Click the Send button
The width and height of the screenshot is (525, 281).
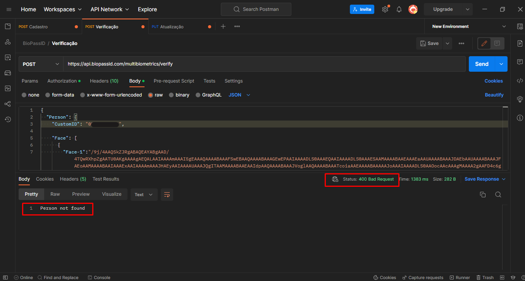tap(482, 64)
